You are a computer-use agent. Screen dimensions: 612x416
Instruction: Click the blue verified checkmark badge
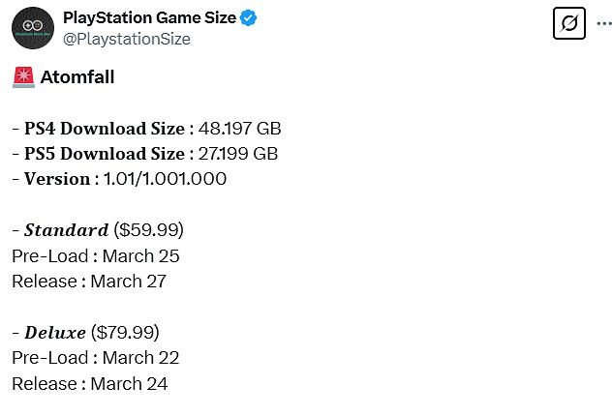[x=249, y=18]
